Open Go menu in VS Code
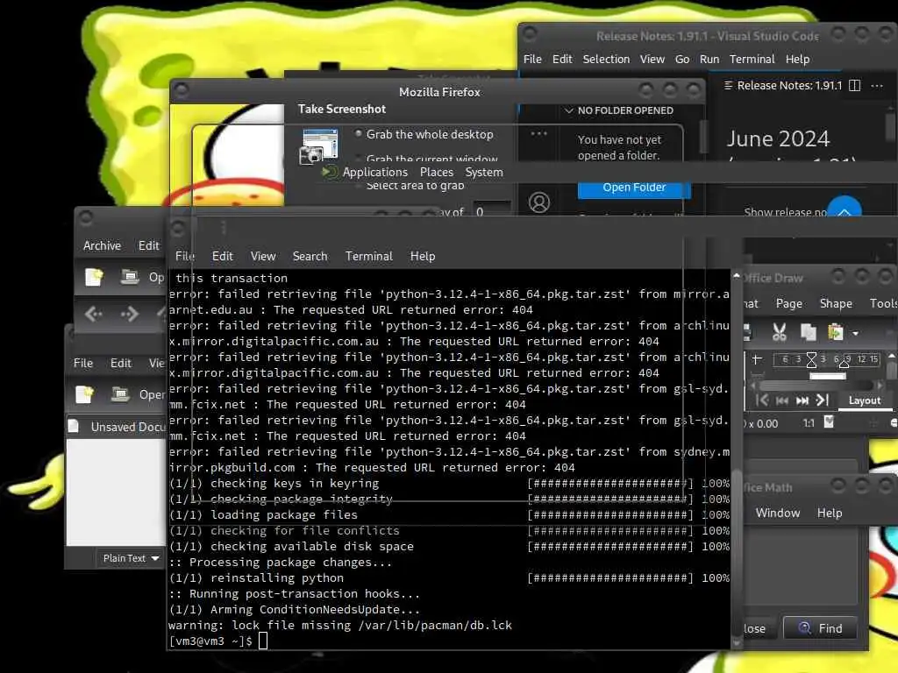The height and width of the screenshot is (673, 898). (681, 59)
